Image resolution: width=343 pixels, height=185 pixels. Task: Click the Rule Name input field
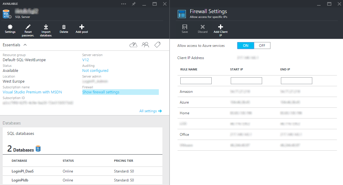tap(196, 81)
